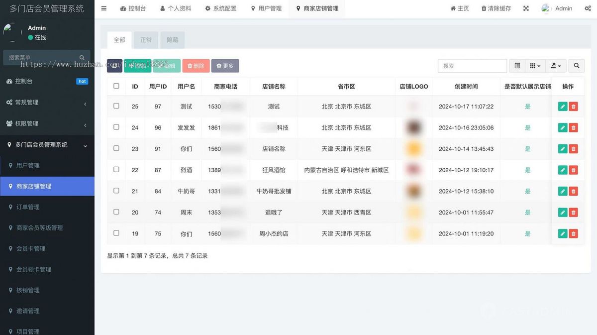Check the row checkbox for ID 23
This screenshot has width=597, height=335.
coord(116,148)
